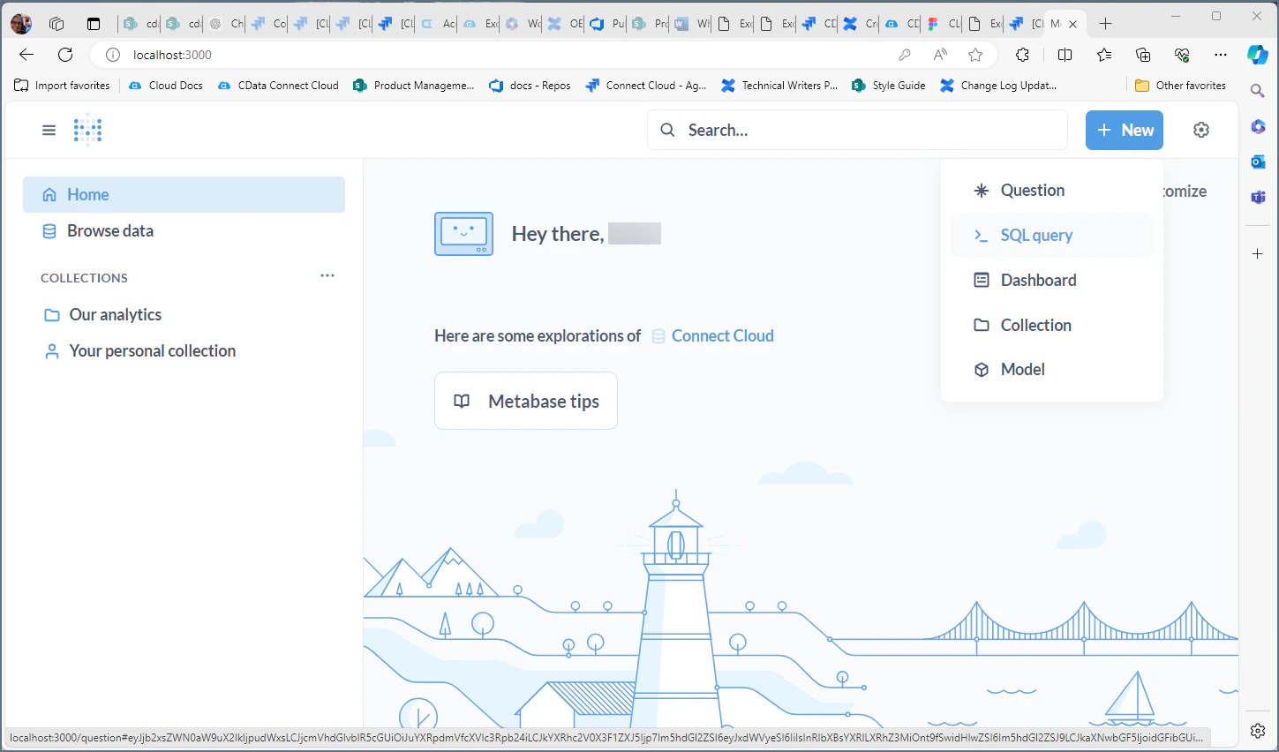Open the Our analytics folder icon
Viewport: 1279px width, 752px height.
click(x=51, y=314)
